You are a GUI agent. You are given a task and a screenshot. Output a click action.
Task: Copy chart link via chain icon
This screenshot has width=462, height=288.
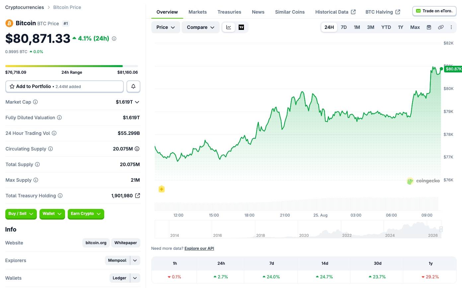pyautogui.click(x=441, y=27)
